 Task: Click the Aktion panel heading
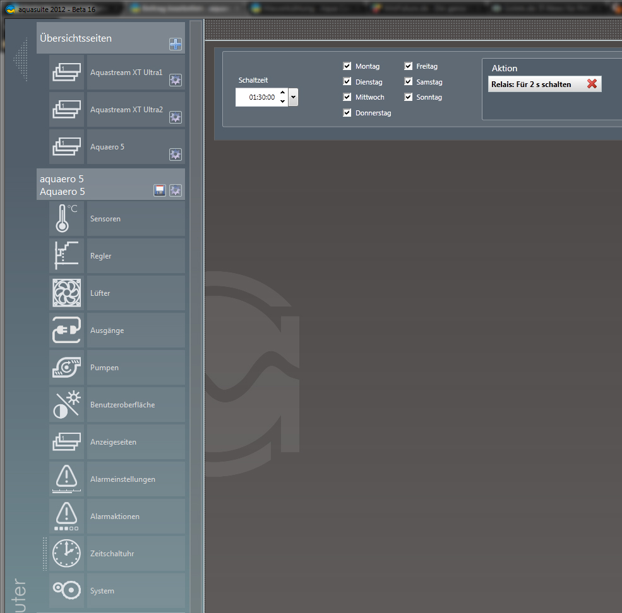504,68
